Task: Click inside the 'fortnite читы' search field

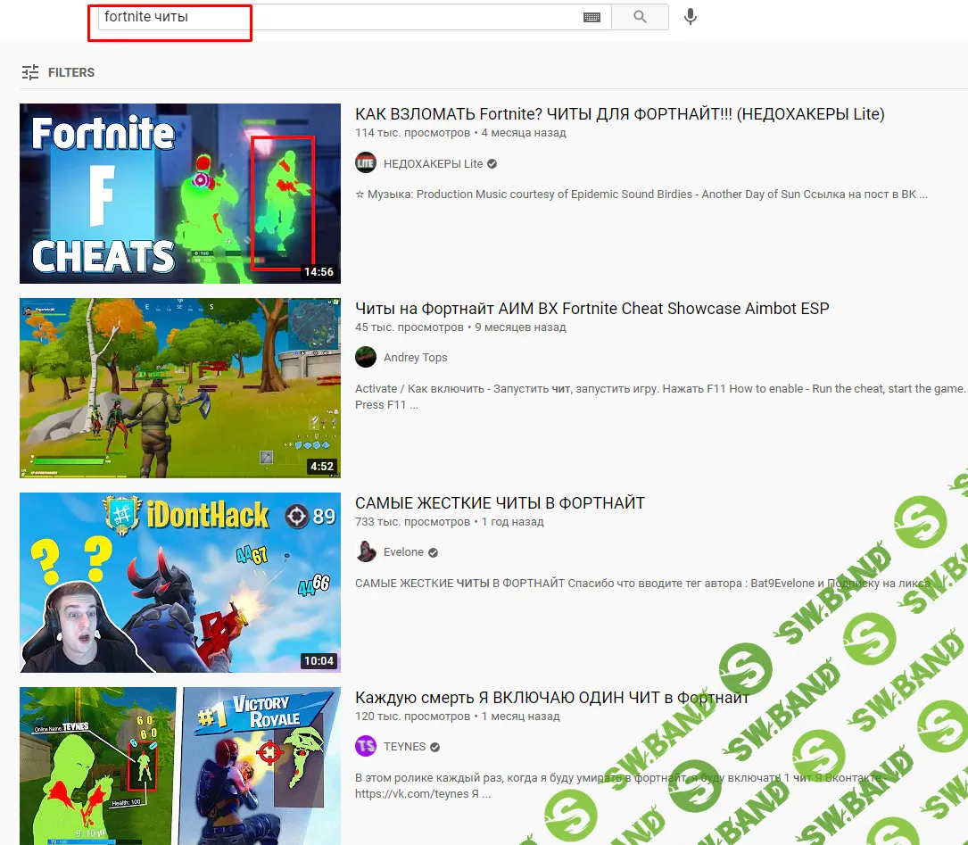Action: click(339, 17)
